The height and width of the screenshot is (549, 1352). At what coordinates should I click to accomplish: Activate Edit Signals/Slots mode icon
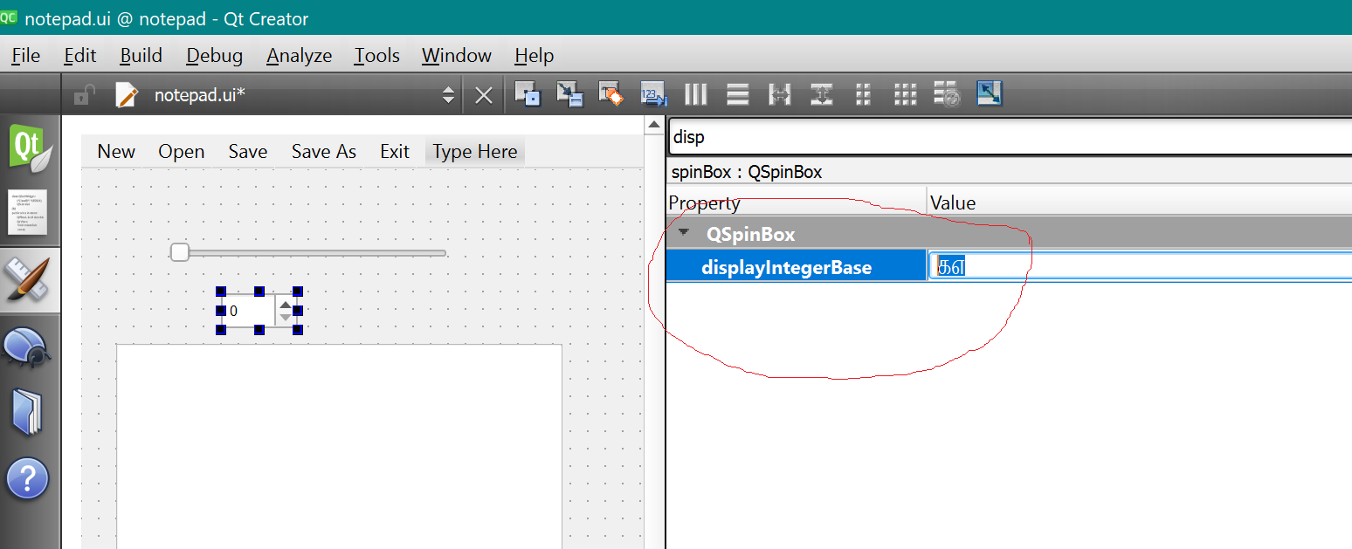coord(569,94)
